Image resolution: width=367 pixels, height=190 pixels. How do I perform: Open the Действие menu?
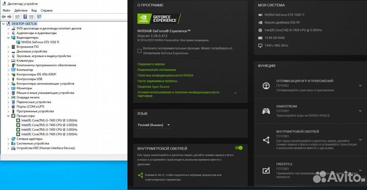[x=21, y=11]
